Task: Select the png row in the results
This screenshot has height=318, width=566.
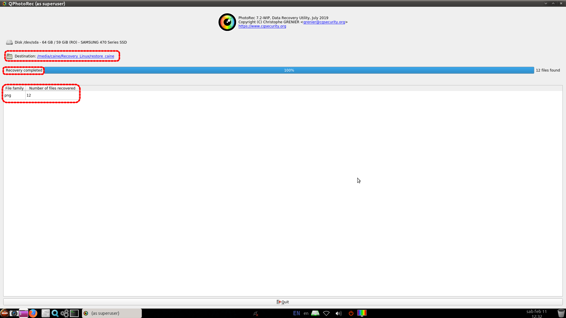Action: (x=8, y=95)
